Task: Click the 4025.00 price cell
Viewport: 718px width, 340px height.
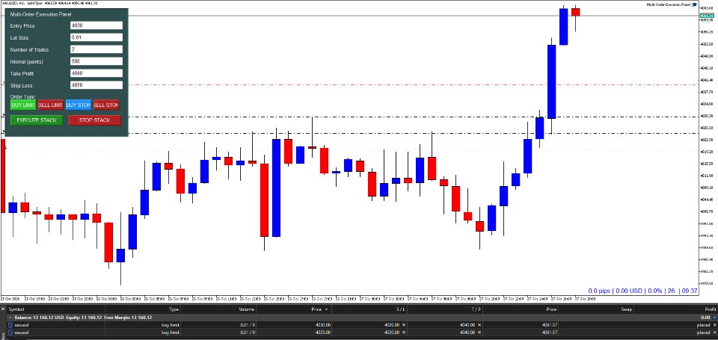Action: 324,333
